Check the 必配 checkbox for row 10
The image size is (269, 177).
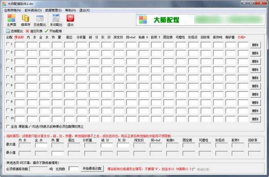[8, 118]
